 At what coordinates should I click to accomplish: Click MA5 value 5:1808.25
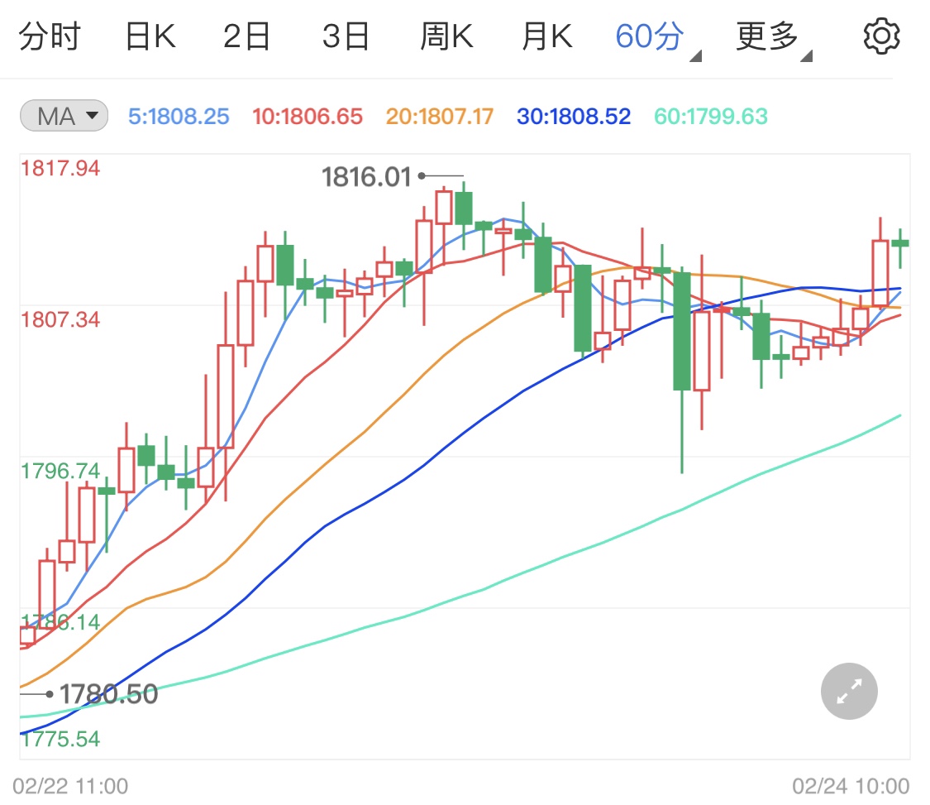tap(179, 117)
